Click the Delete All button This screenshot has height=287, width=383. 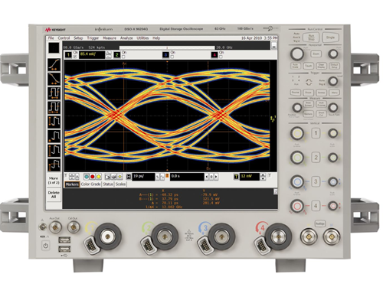(54, 194)
